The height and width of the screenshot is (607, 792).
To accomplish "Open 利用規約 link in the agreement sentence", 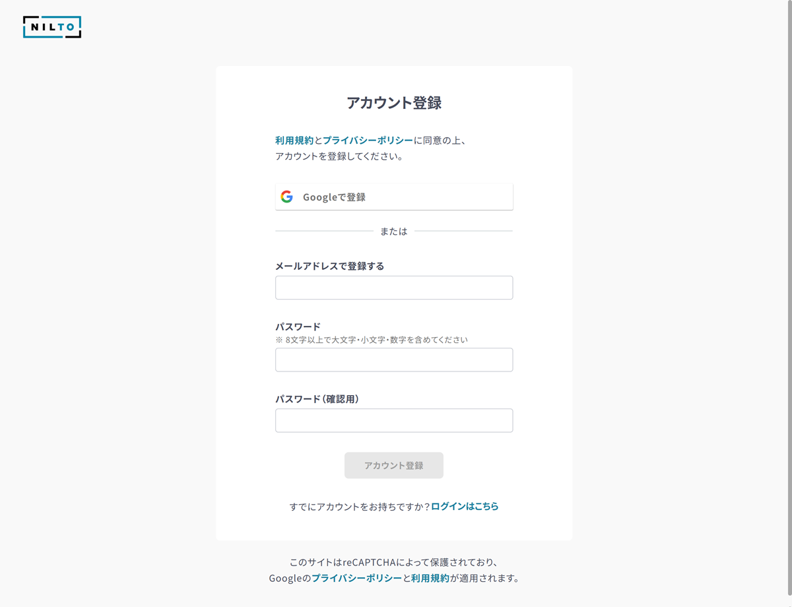I will [x=294, y=141].
